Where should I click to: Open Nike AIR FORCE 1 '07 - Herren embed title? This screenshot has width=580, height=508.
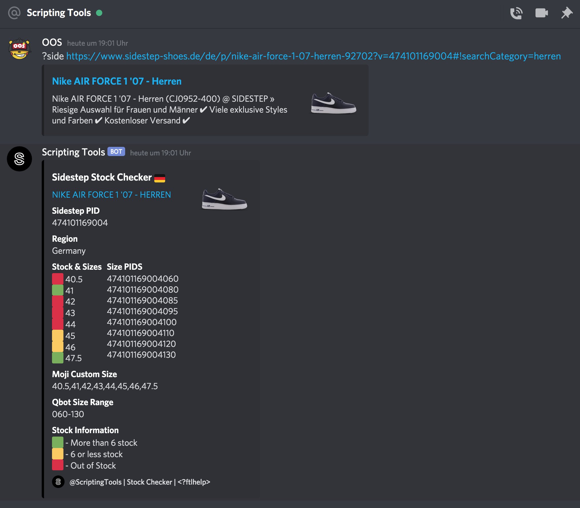[x=117, y=81]
